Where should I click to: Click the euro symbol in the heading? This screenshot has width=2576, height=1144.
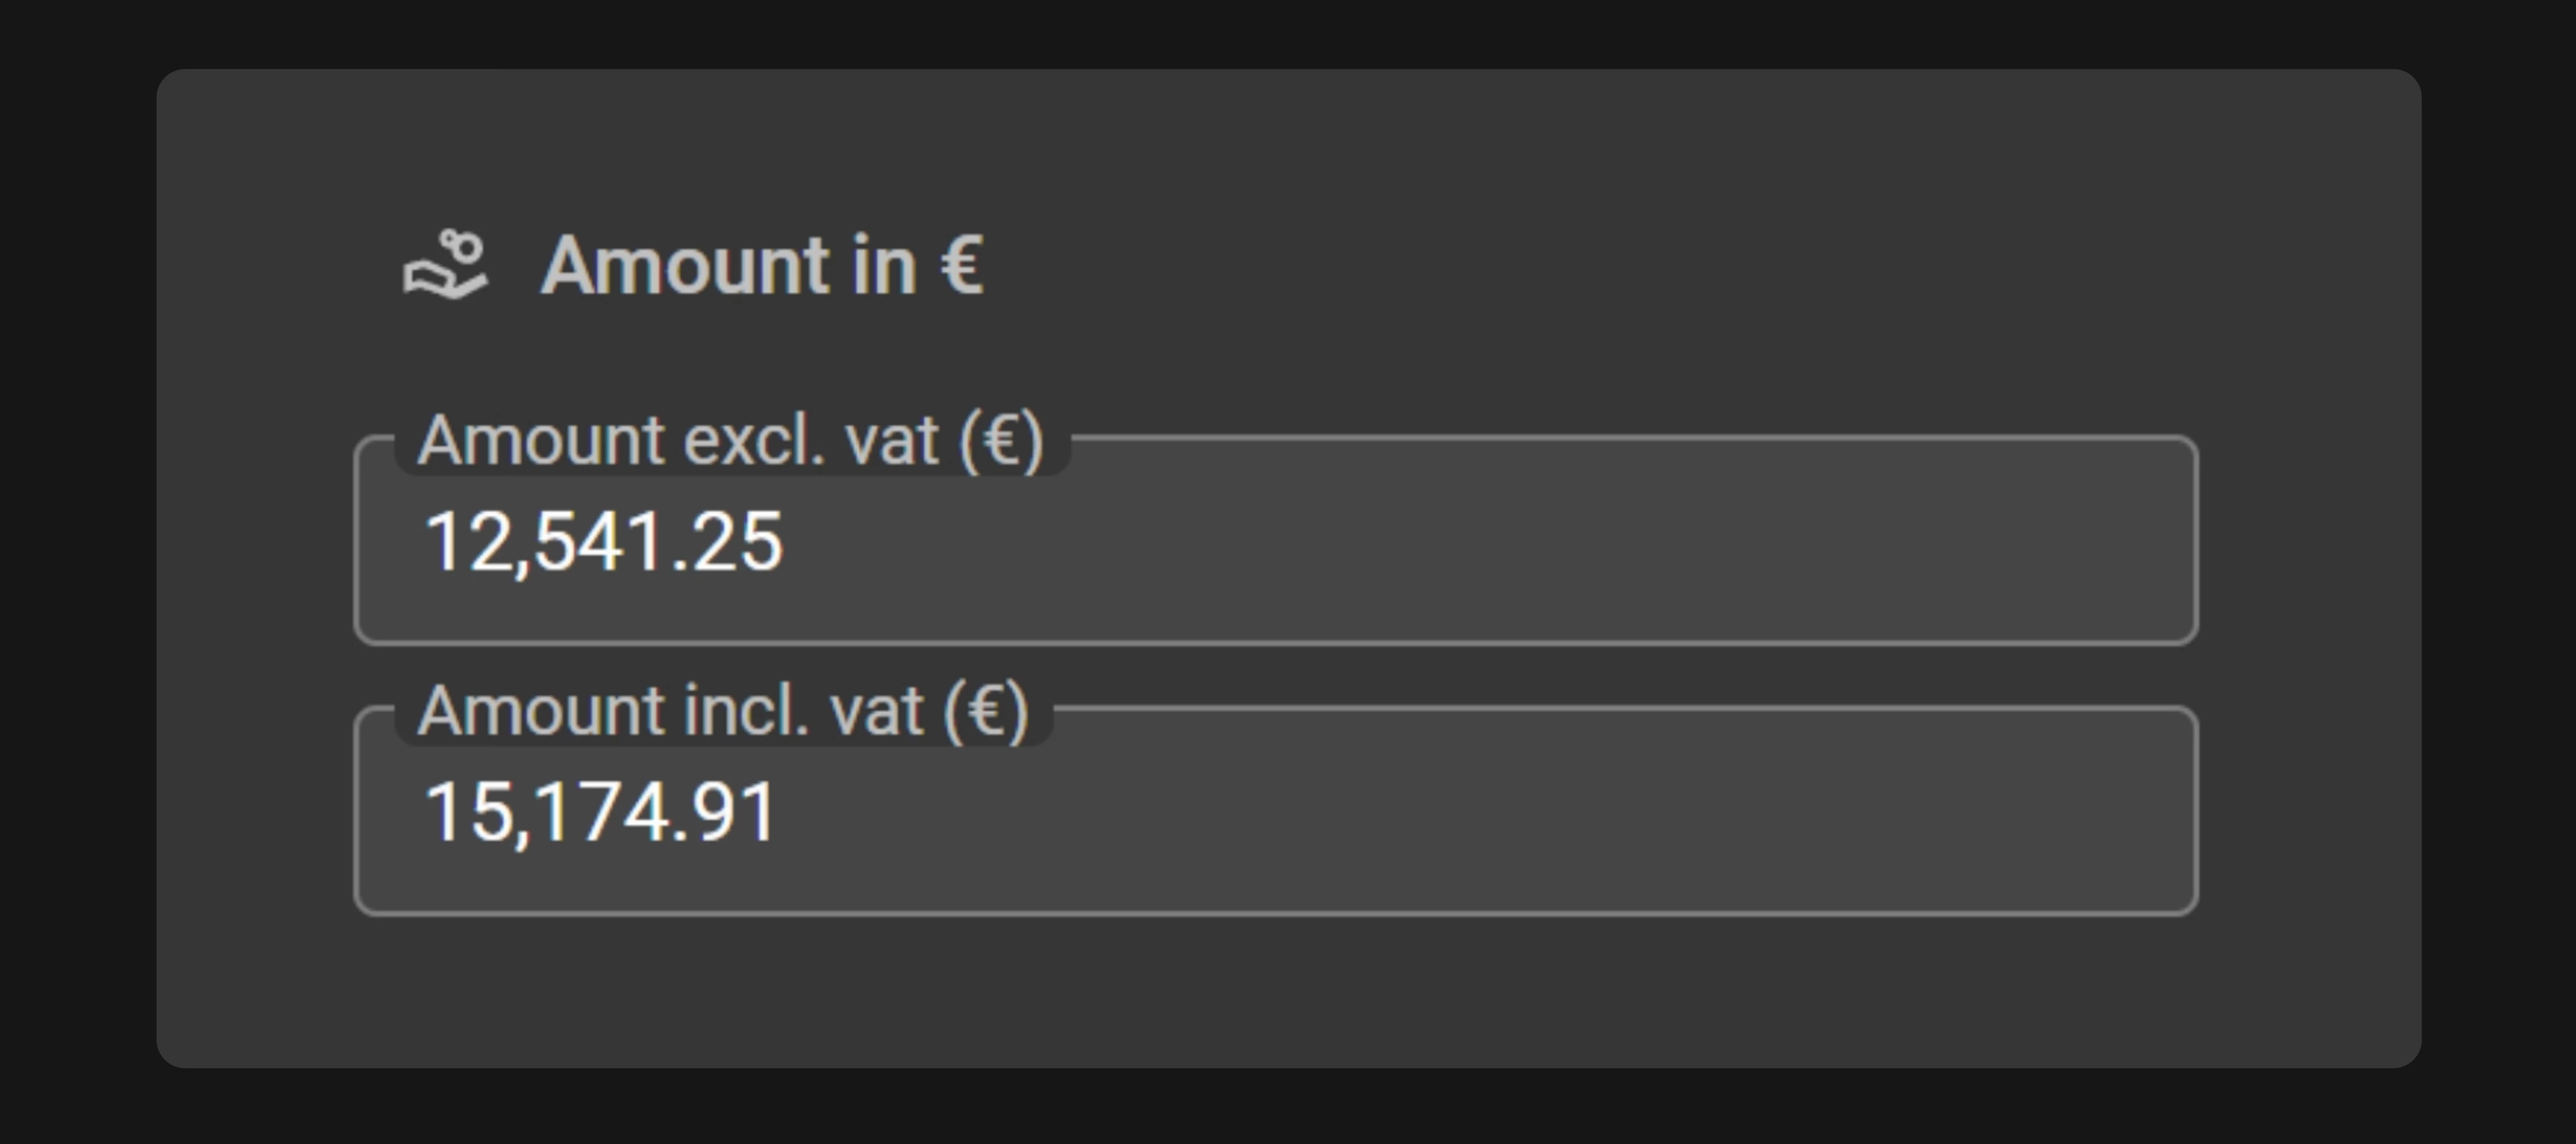click(962, 266)
